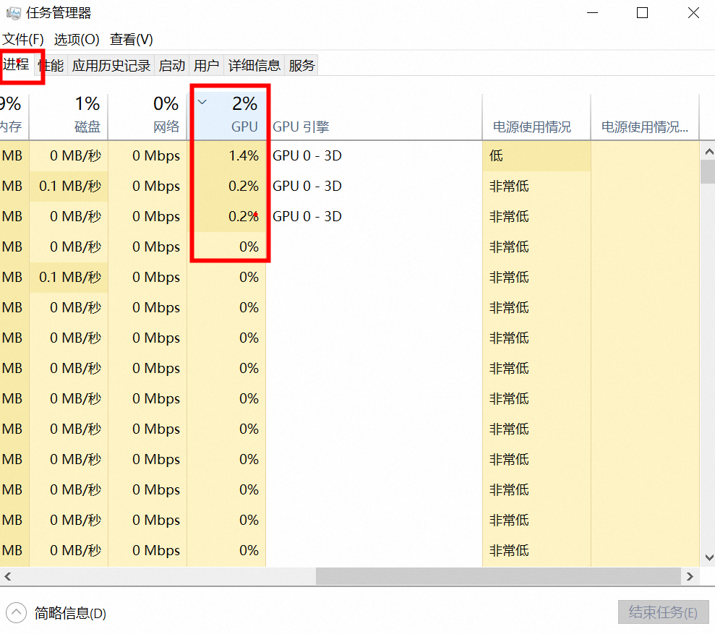Click the horizontal scrollbar left arrow
Screen dimensions: 715x634
(x=7, y=577)
